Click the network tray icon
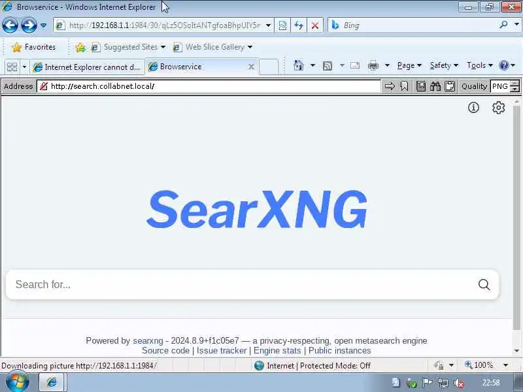This screenshot has height=392, width=523. pyautogui.click(x=443, y=384)
